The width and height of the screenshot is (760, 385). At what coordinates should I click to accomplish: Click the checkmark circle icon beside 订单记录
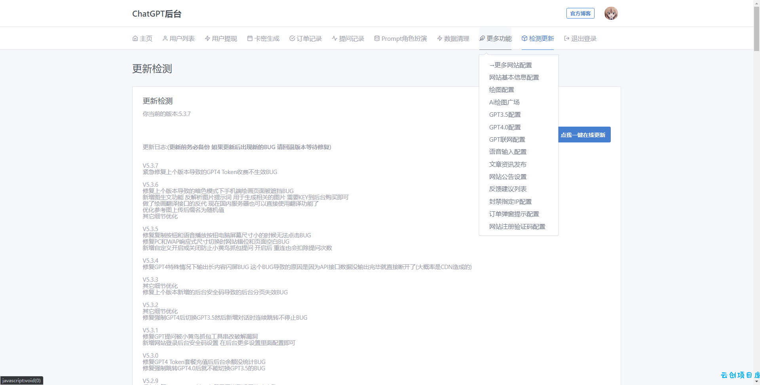292,38
